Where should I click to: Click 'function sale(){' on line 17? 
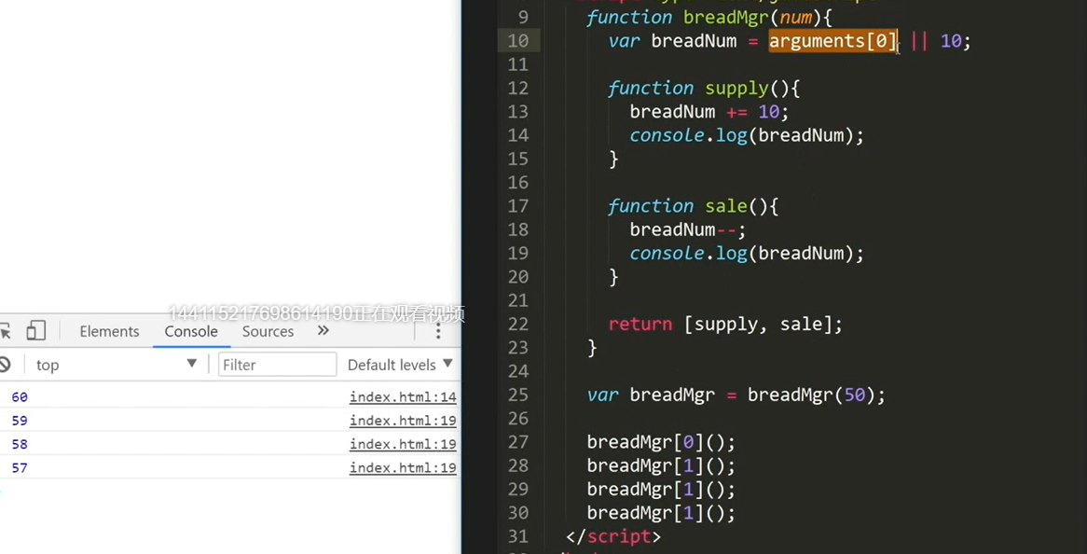[694, 206]
